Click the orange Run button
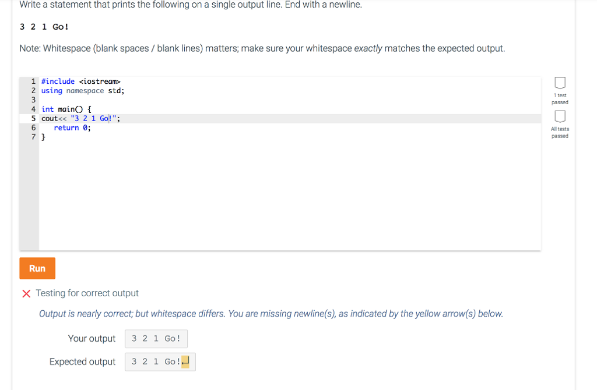The width and height of the screenshot is (597, 390). pos(37,268)
